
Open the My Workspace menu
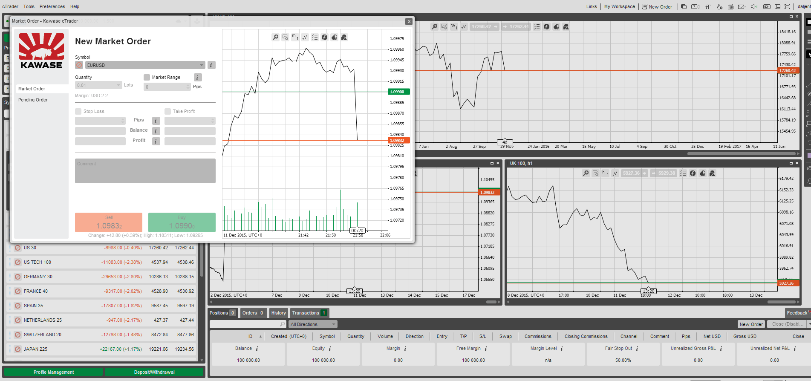[x=619, y=6]
